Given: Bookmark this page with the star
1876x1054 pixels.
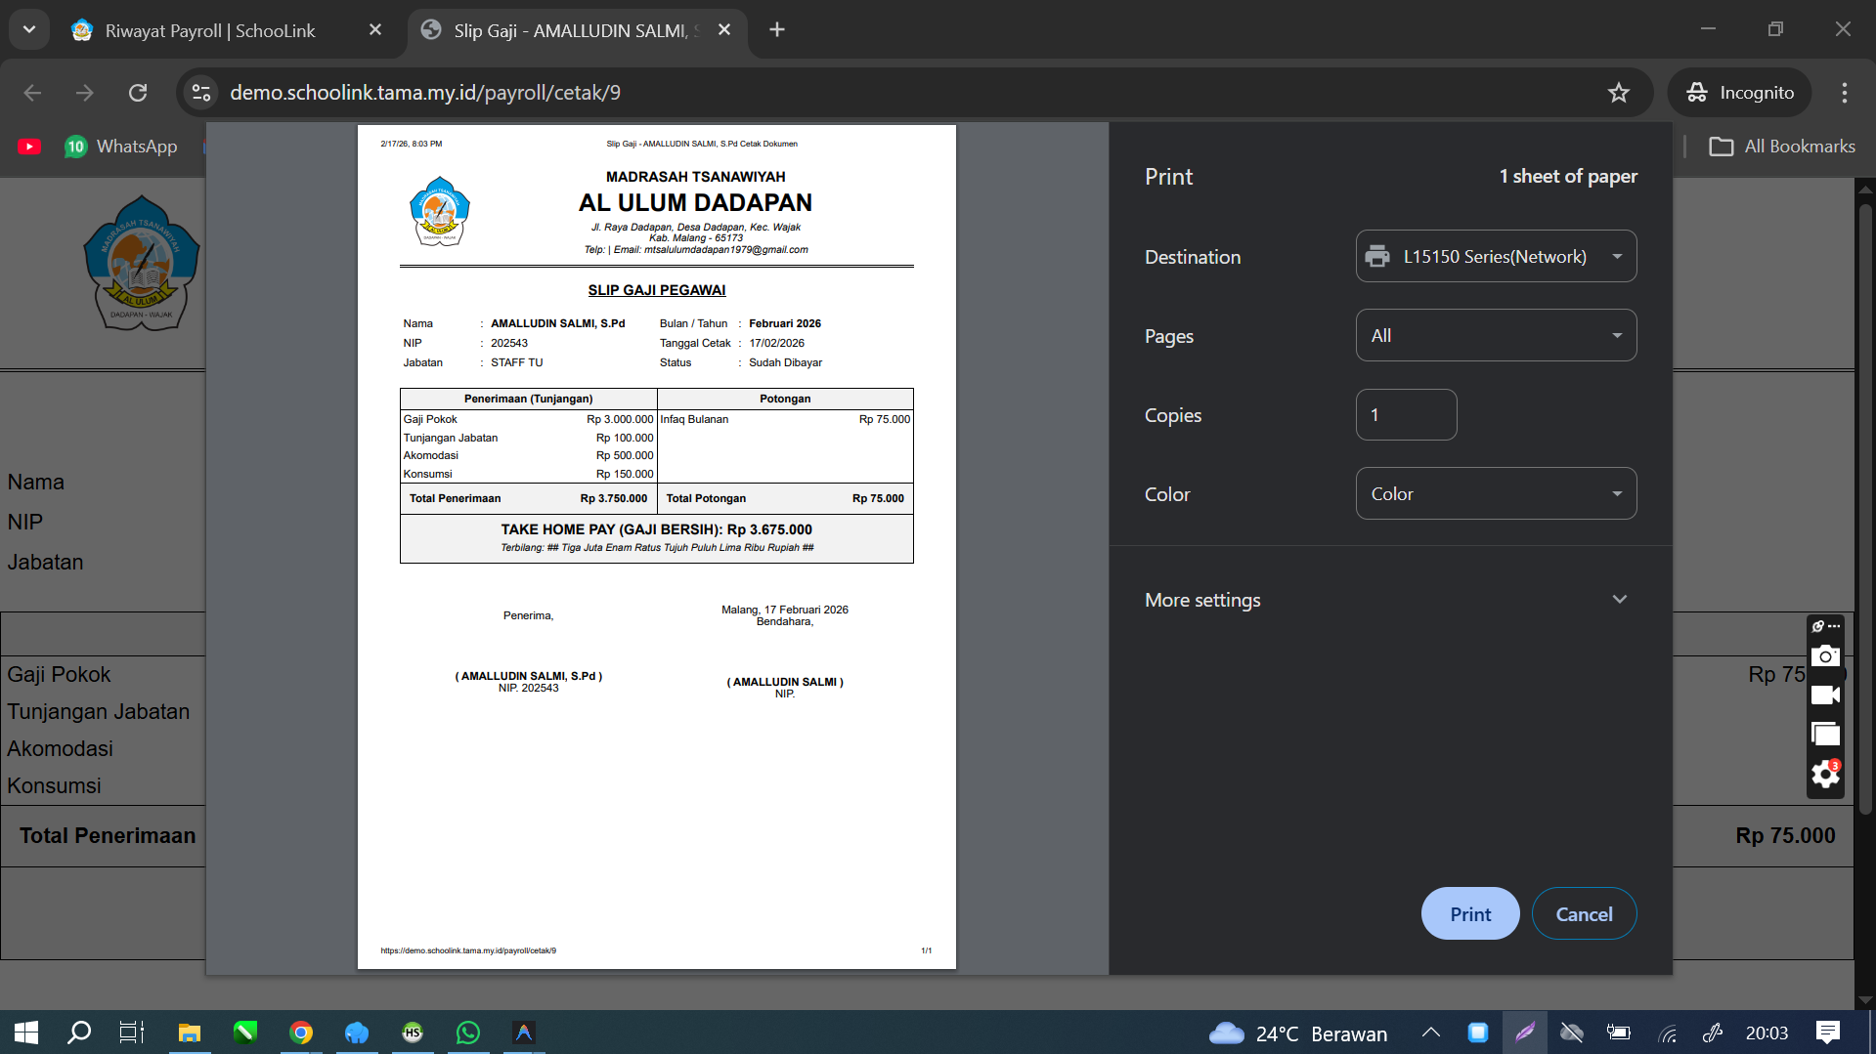Looking at the screenshot, I should click(1618, 92).
